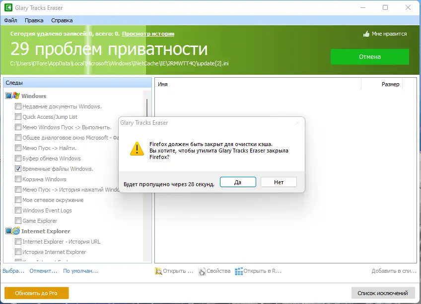Click the warning triangle icon in dialog

point(137,149)
